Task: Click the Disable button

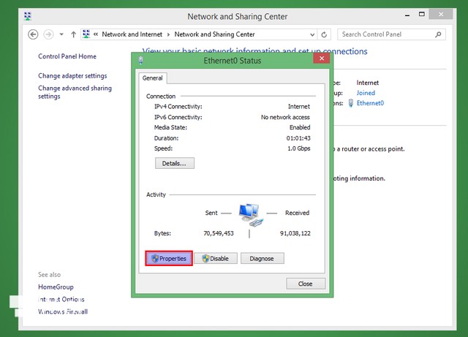Action: (216, 258)
